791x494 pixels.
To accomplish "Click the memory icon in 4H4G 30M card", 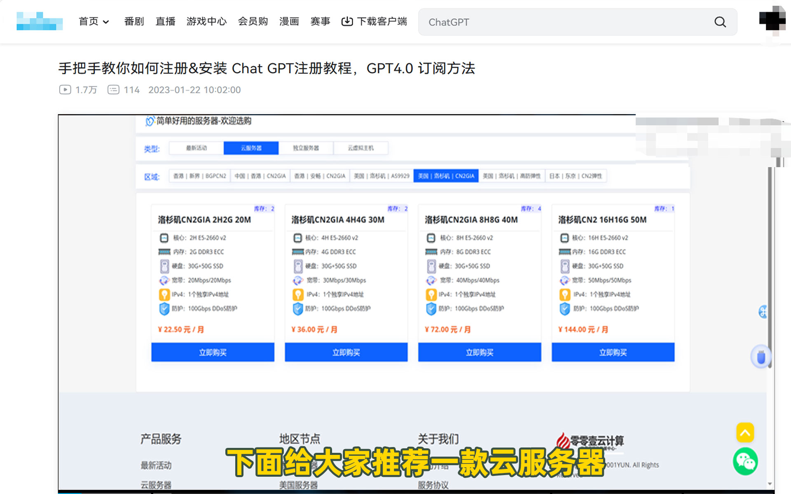I will coord(297,252).
